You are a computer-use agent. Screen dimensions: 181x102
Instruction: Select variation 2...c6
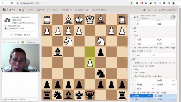tap(134, 28)
